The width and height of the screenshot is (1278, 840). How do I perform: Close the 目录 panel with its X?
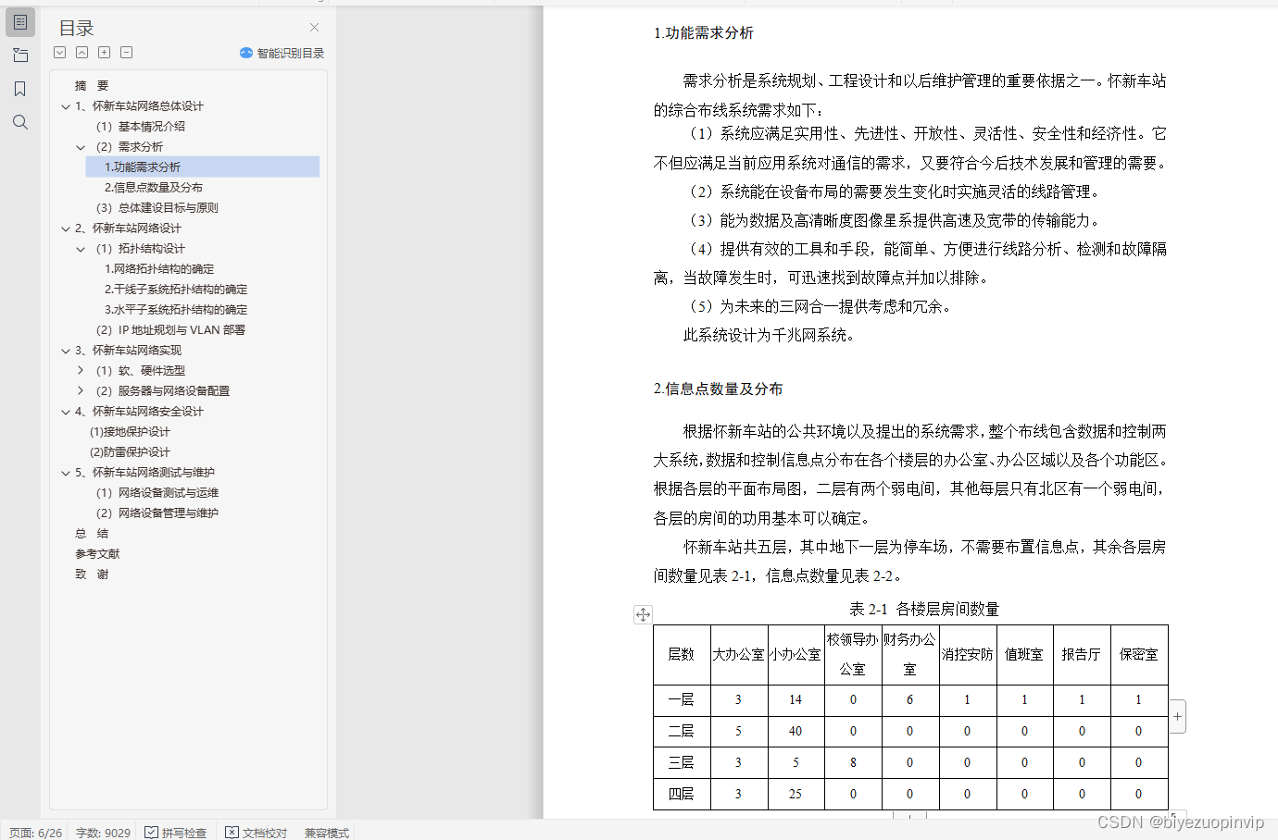tap(313, 28)
